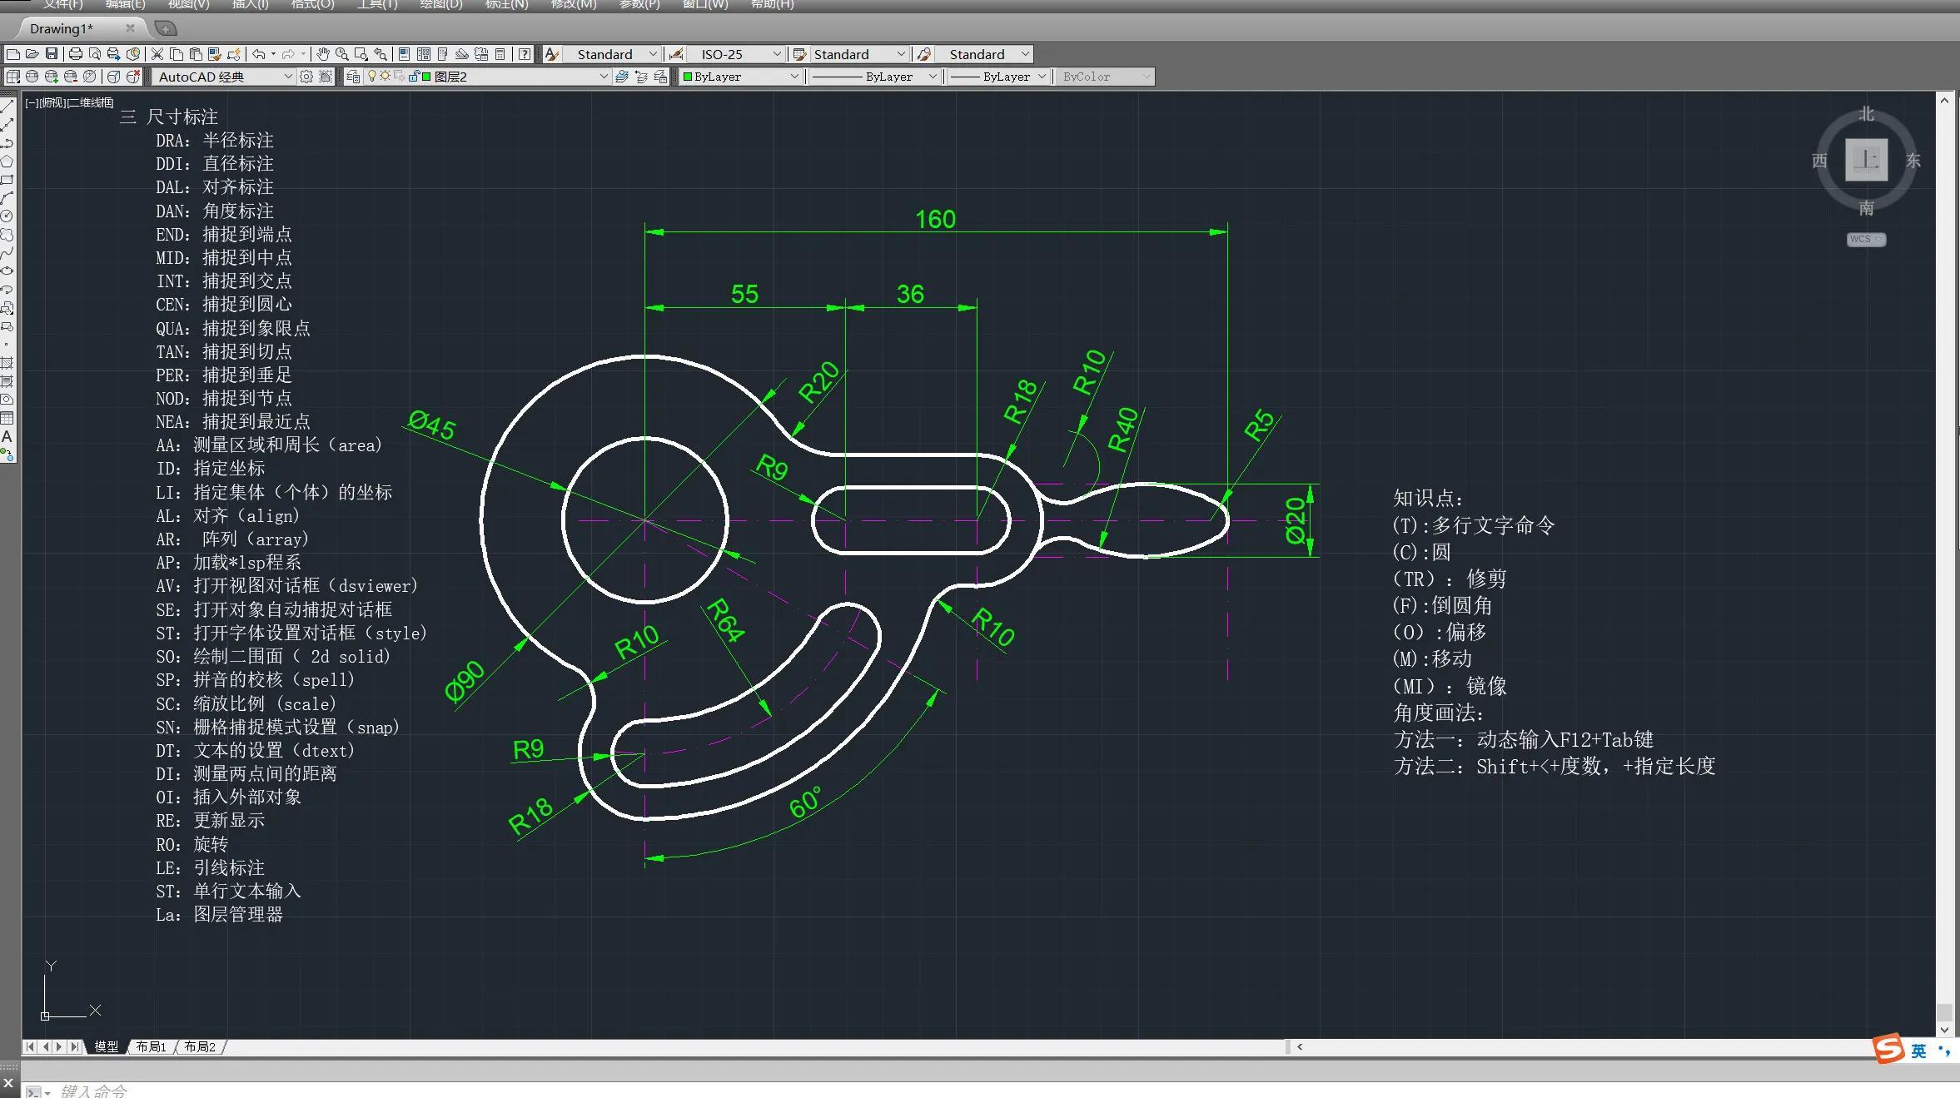
Task: Click the horizontal scrollbar left arrow
Action: [1300, 1047]
